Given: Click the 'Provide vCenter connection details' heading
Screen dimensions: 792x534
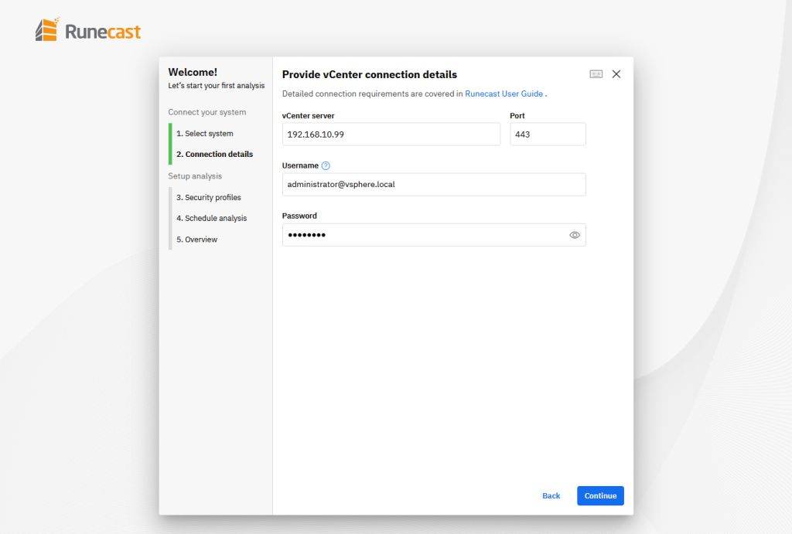Looking at the screenshot, I should point(370,75).
